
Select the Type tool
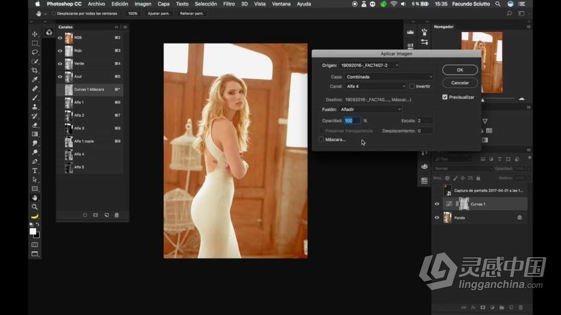[35, 170]
